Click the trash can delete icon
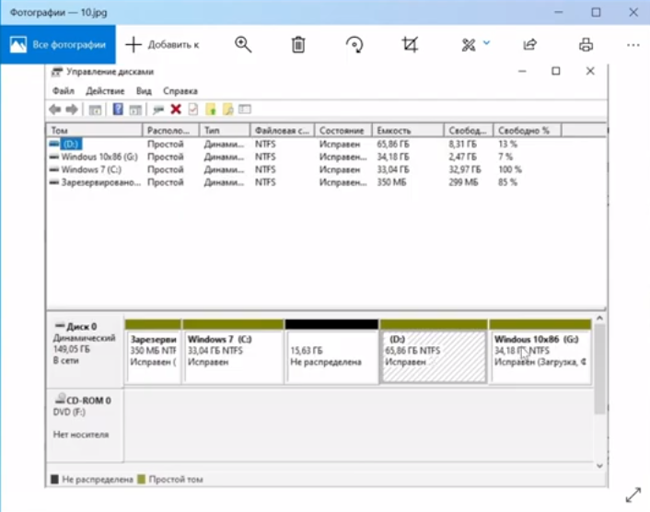 tap(298, 44)
